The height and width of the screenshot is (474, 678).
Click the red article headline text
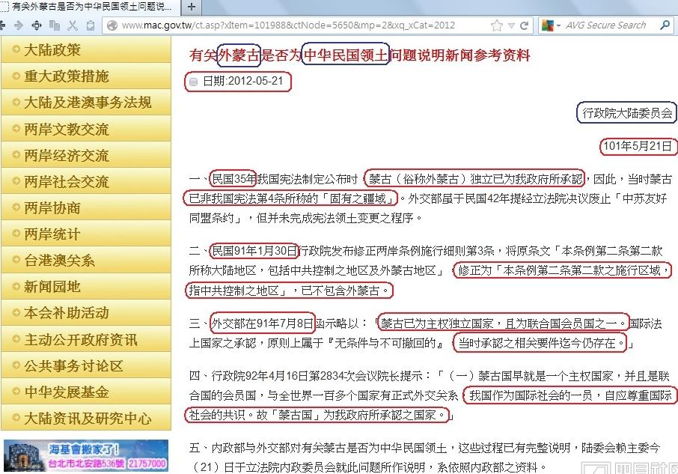[360, 55]
